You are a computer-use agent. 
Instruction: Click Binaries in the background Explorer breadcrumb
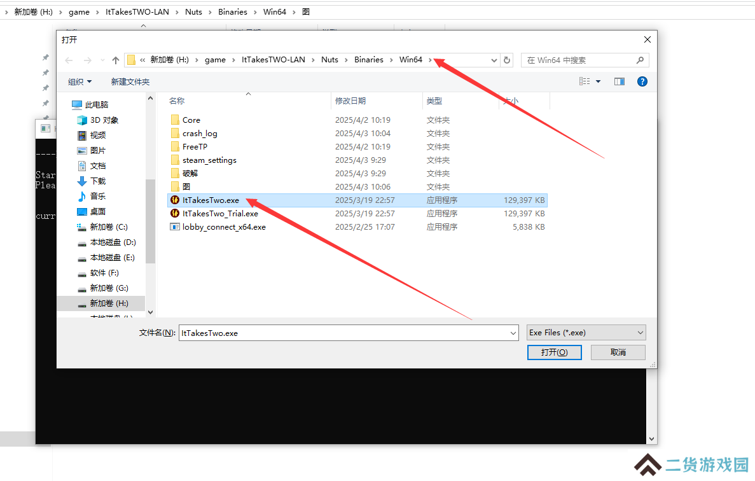point(233,11)
